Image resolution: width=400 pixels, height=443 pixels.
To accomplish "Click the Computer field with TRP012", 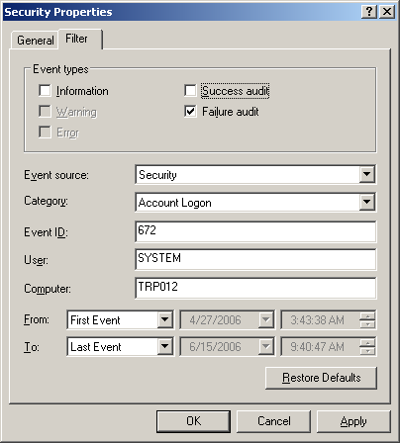I will tap(255, 288).
